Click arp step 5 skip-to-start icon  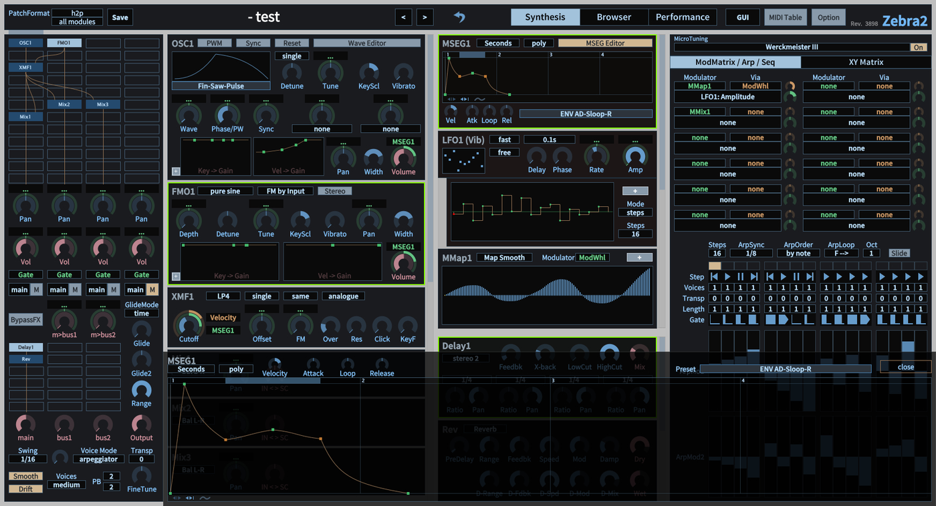[770, 276]
